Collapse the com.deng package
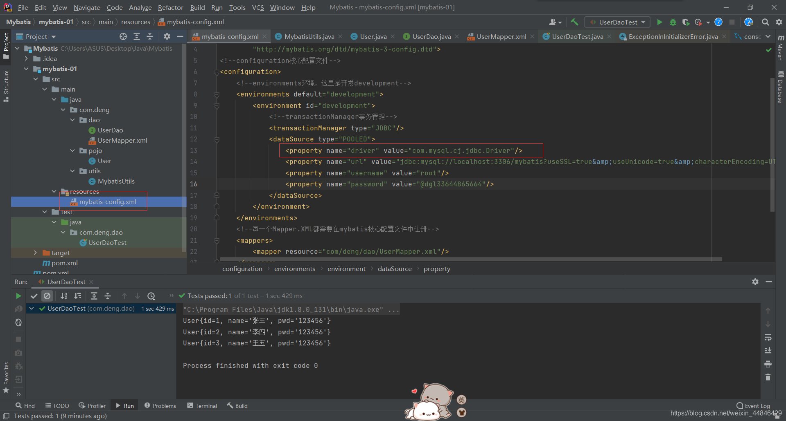 (x=63, y=110)
